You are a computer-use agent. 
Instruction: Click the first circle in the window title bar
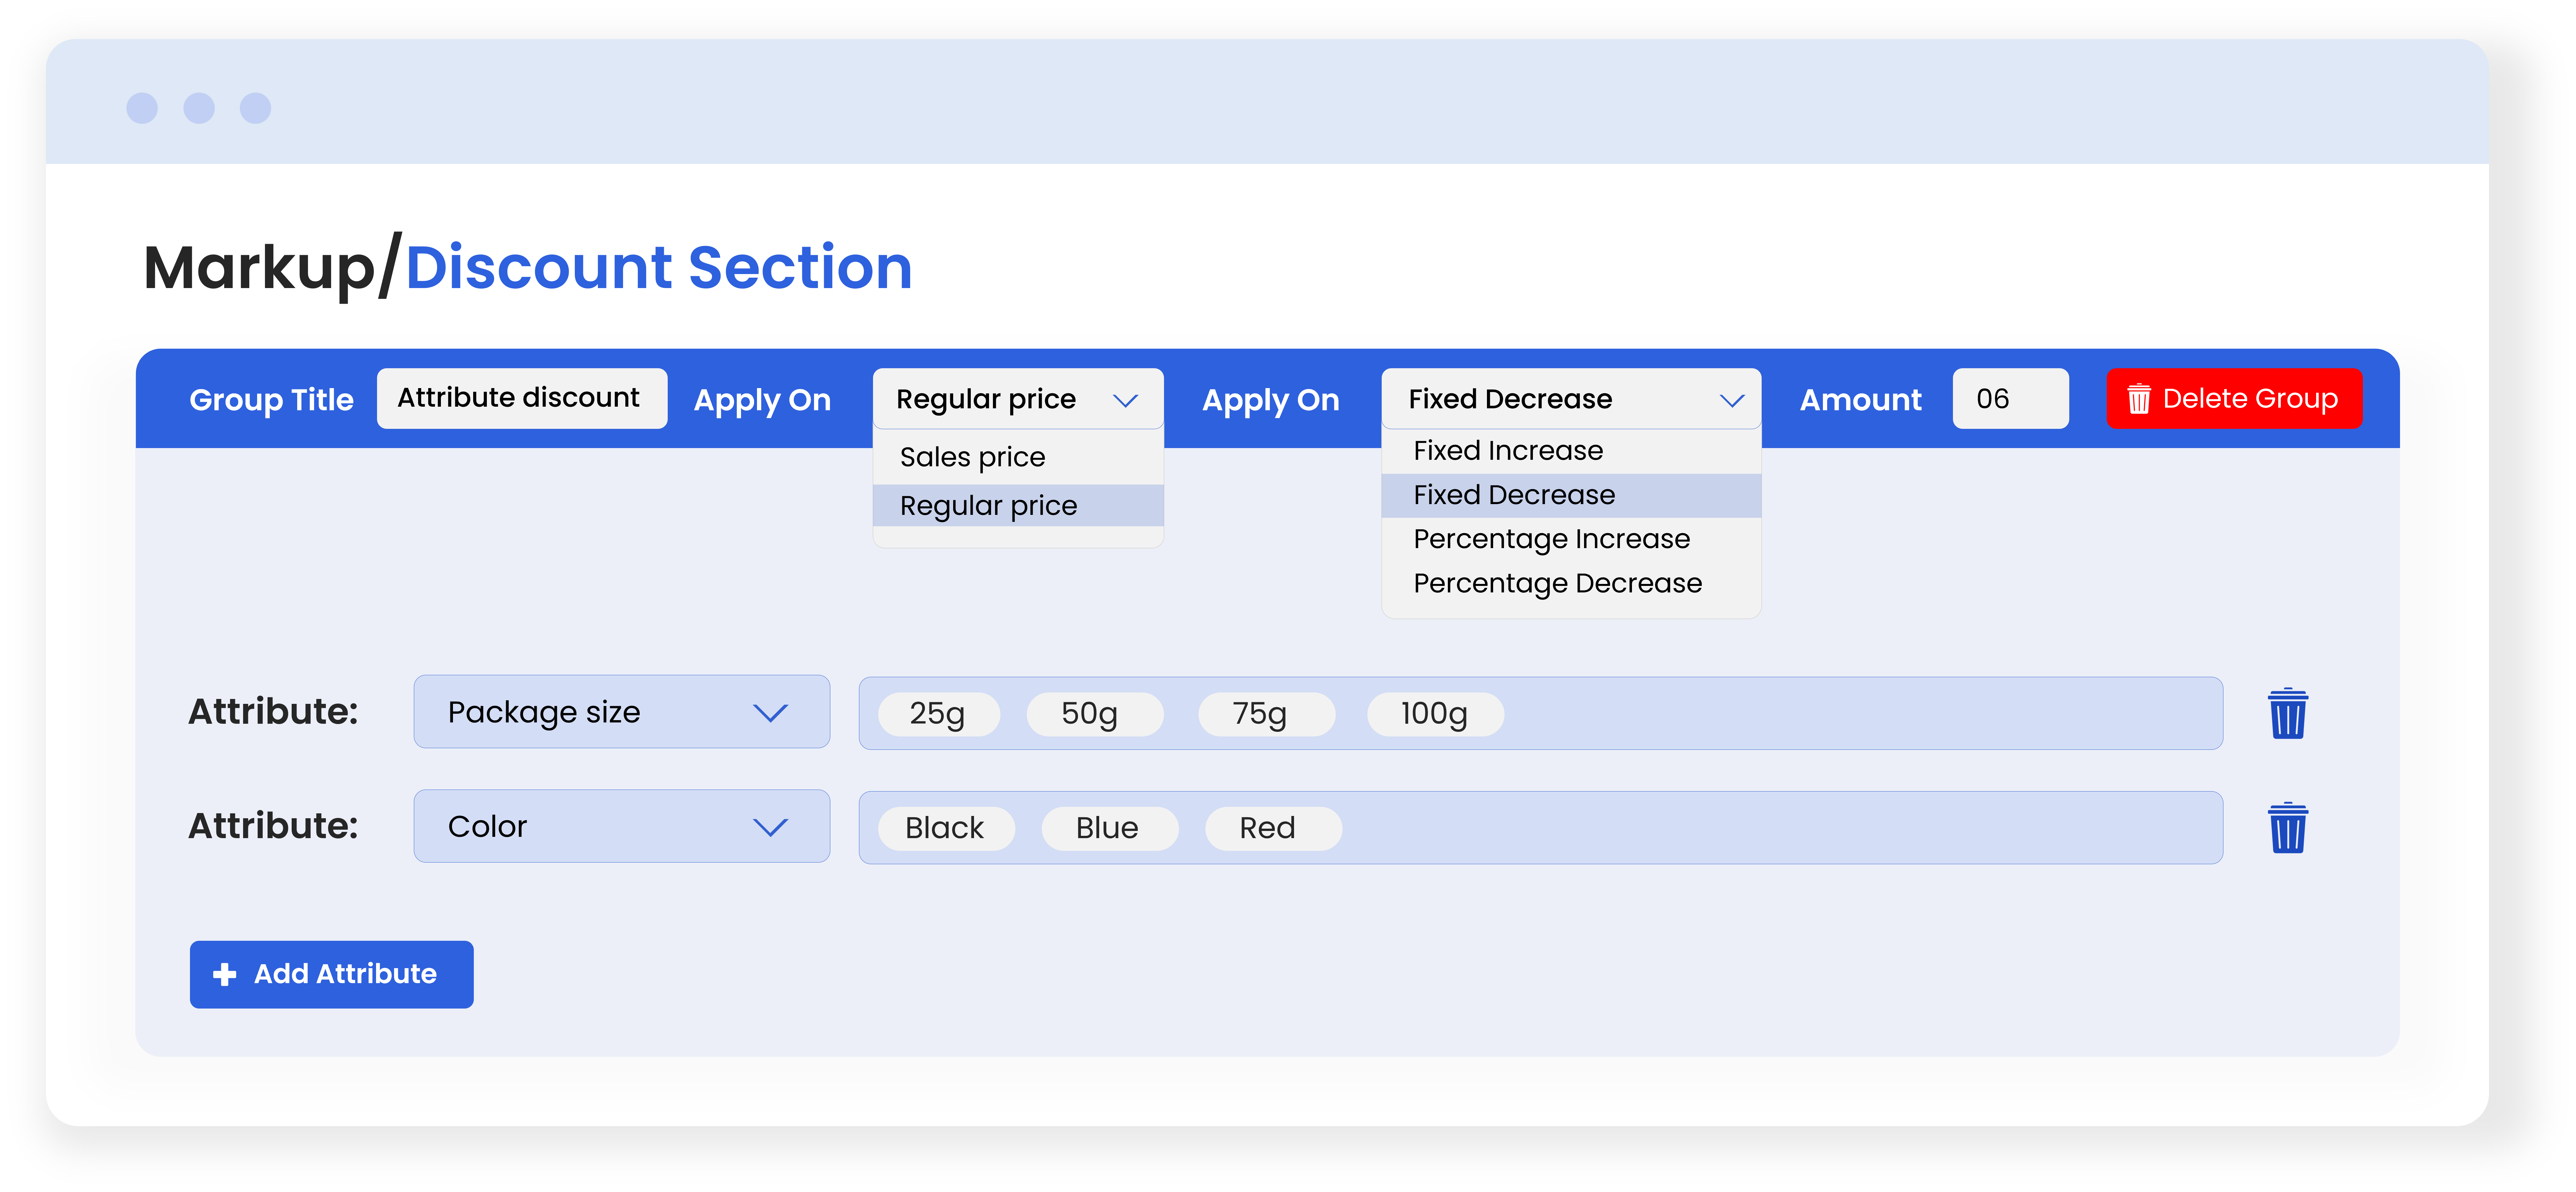142,108
